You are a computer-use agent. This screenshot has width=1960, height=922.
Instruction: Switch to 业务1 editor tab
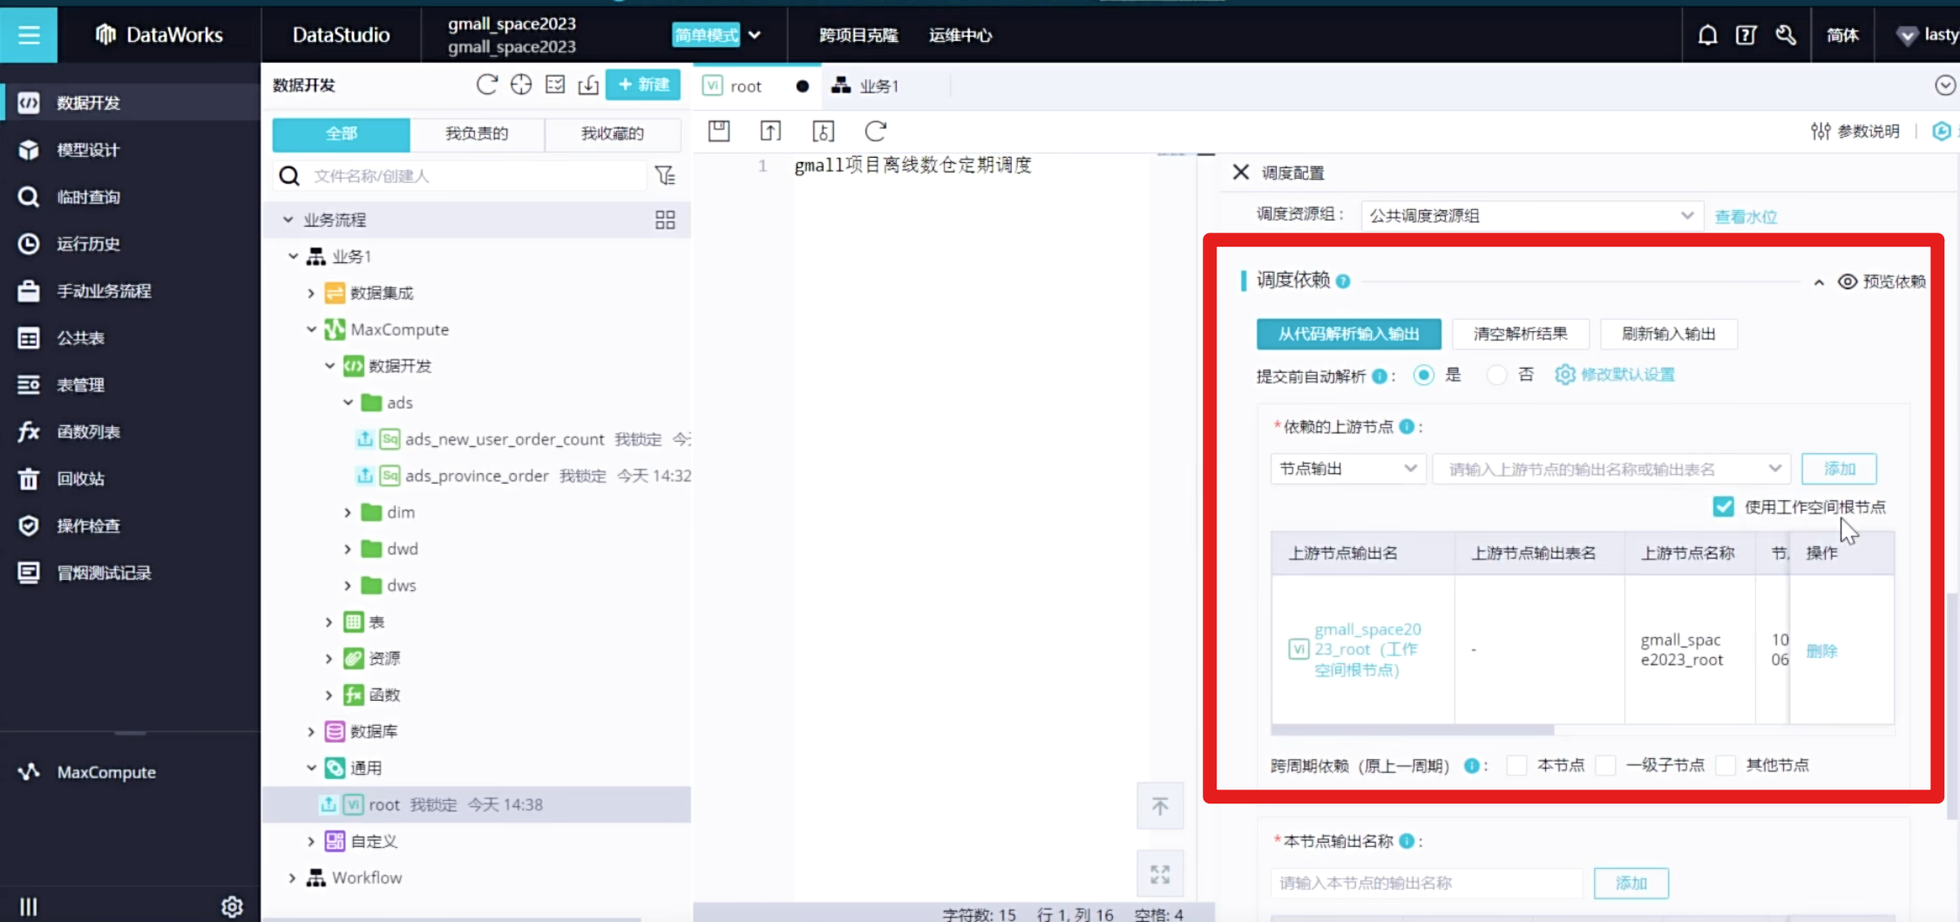click(x=865, y=85)
